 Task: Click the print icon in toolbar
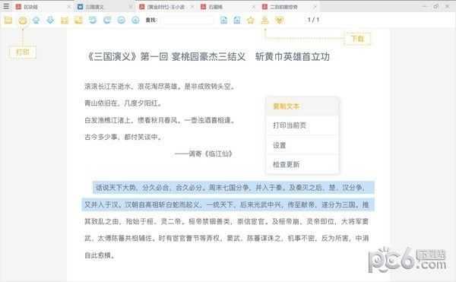[23, 21]
